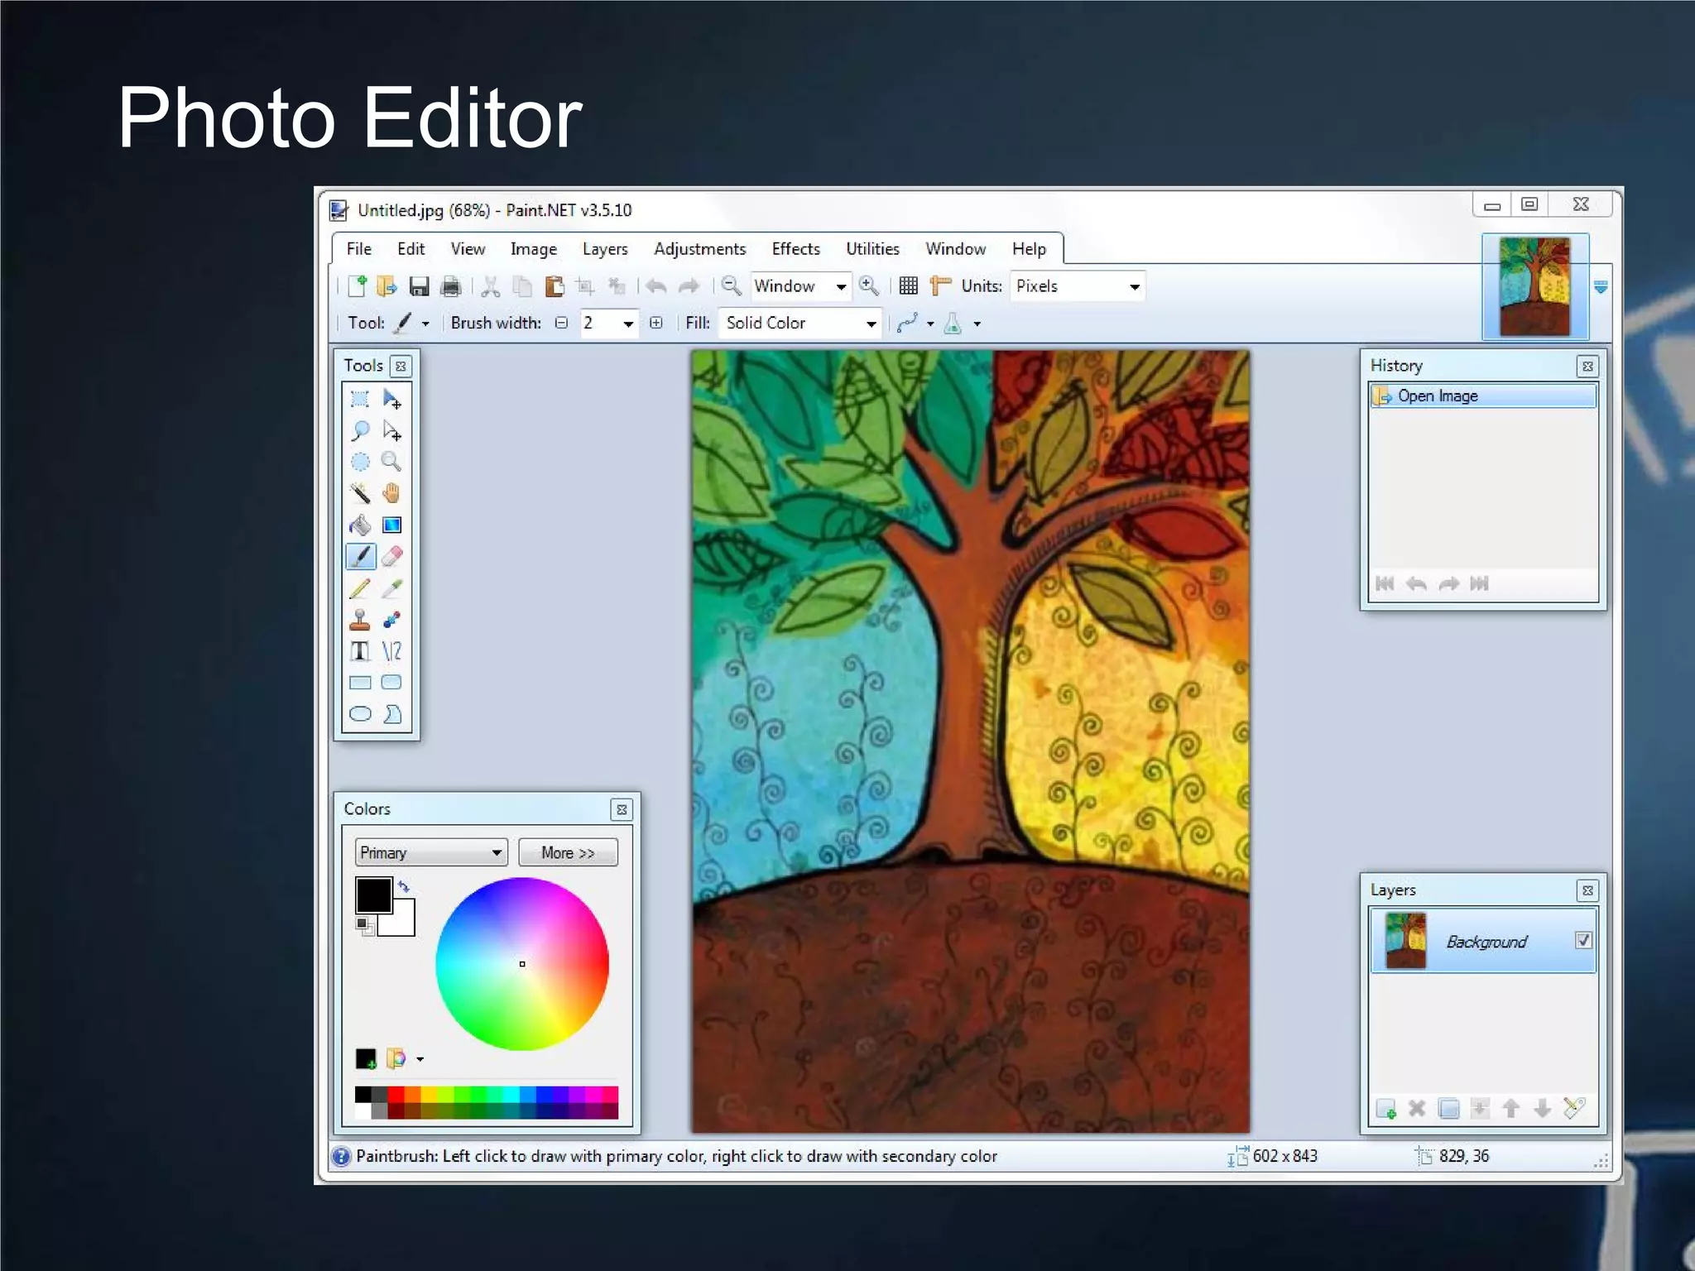This screenshot has height=1271, width=1695.
Task: Open the Brush width dropdown
Action: (x=628, y=324)
